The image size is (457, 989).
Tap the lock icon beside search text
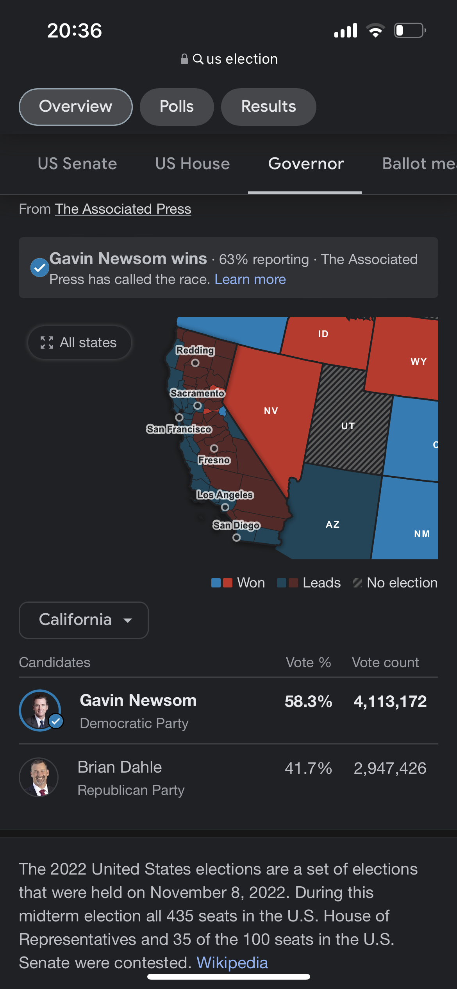click(184, 59)
